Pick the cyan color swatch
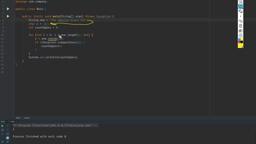 pyautogui.click(x=239, y=40)
